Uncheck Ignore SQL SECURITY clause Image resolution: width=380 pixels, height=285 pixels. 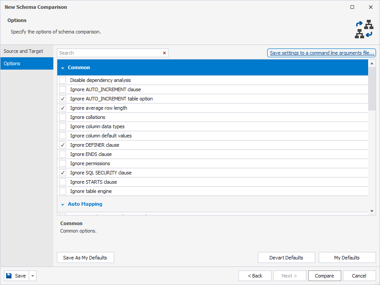[63, 173]
